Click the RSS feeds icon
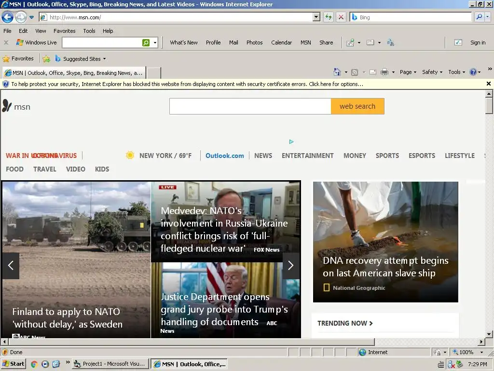Image resolution: width=494 pixels, height=371 pixels. tap(355, 72)
